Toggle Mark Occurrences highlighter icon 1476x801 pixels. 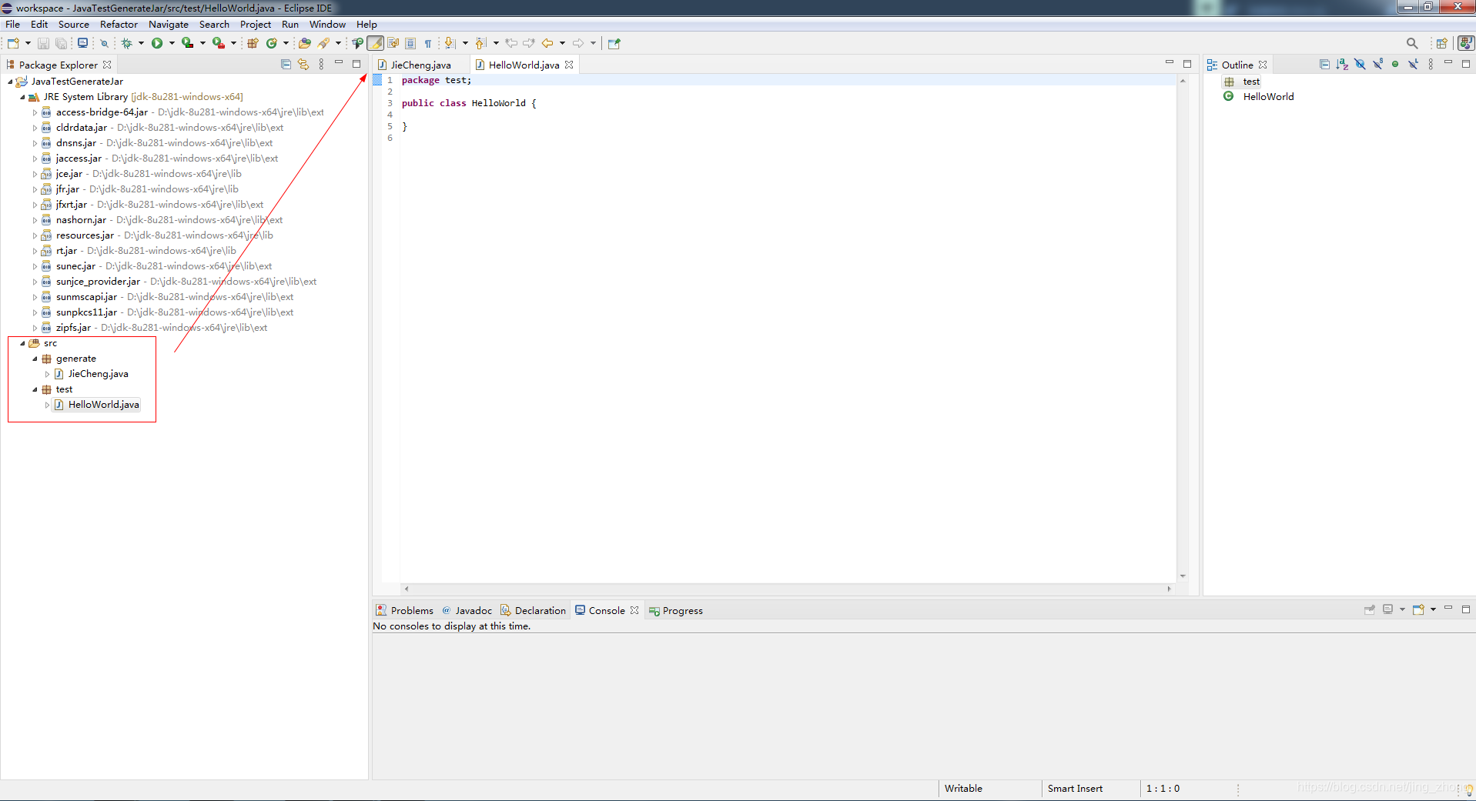click(x=375, y=43)
